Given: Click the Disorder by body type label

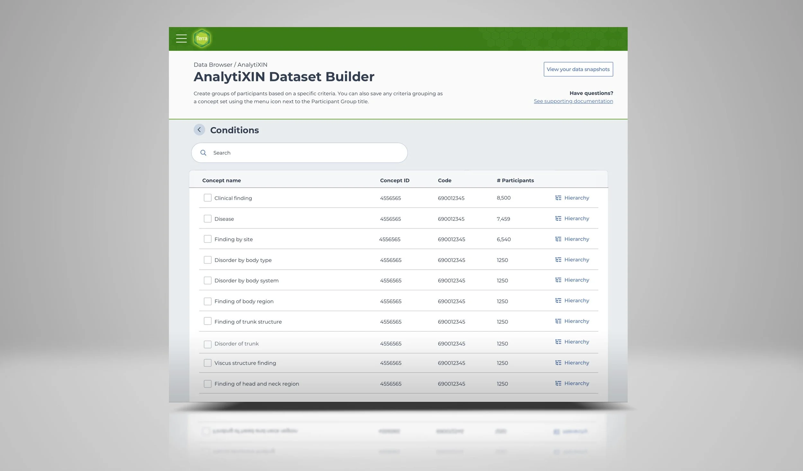Looking at the screenshot, I should point(243,260).
